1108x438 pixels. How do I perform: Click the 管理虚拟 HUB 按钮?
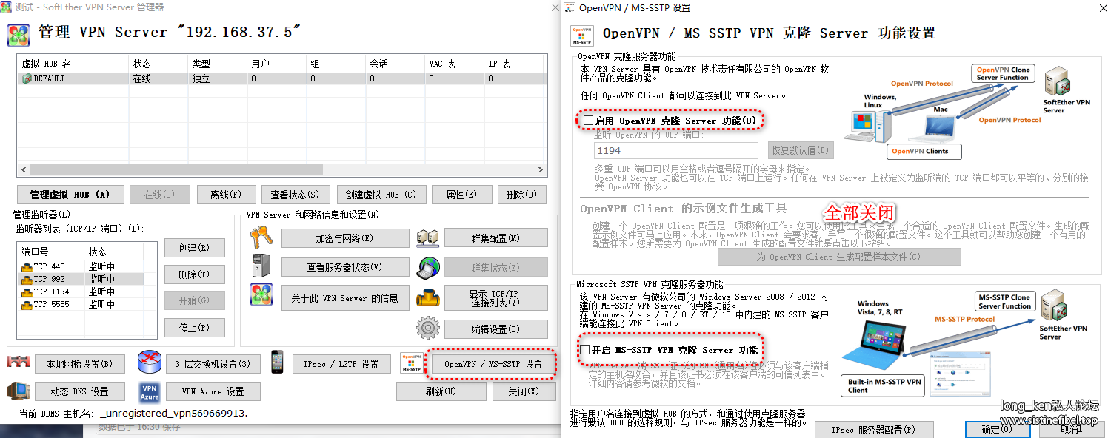pos(70,194)
